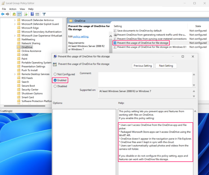Open the File menu
The image size is (209, 175).
point(4,9)
